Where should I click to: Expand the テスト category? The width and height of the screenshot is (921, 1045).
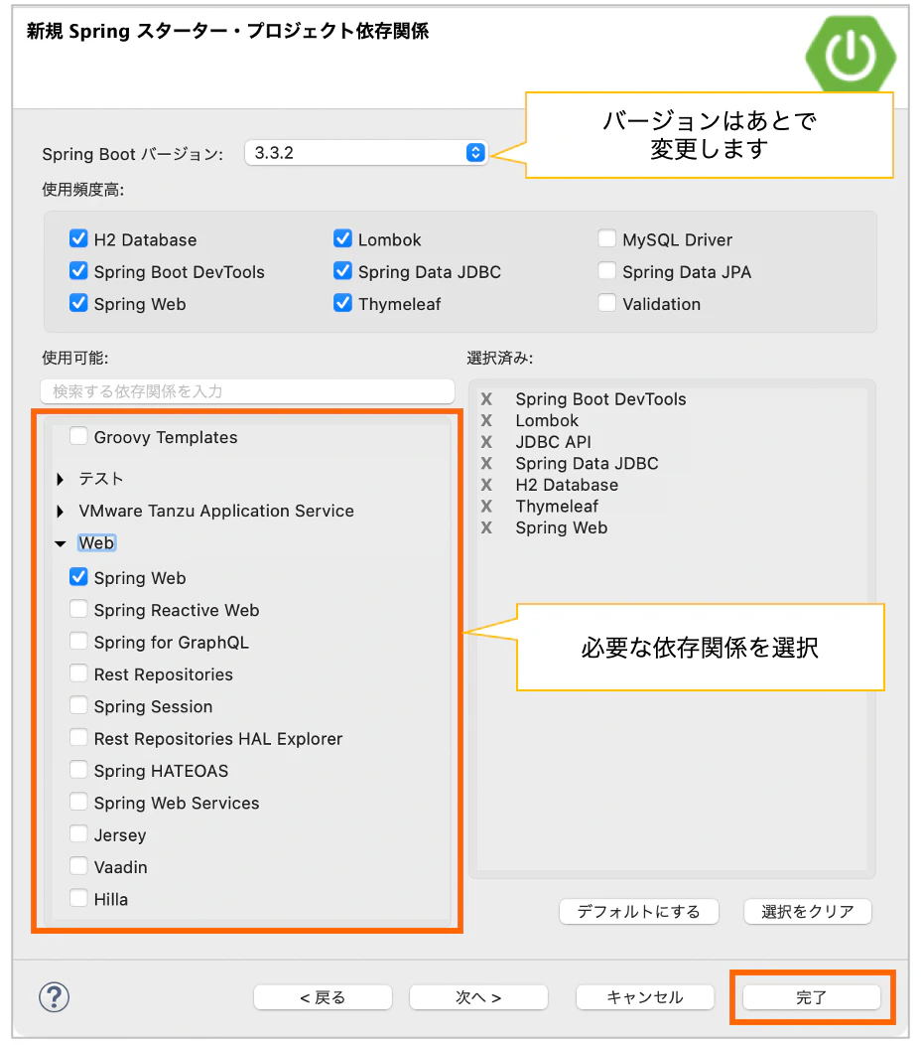tap(61, 478)
